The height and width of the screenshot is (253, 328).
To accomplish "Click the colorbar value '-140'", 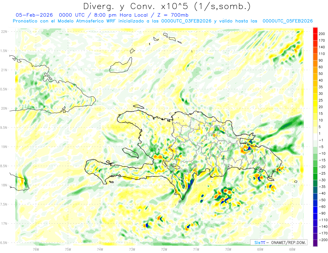I will pyautogui.click(x=323, y=227).
